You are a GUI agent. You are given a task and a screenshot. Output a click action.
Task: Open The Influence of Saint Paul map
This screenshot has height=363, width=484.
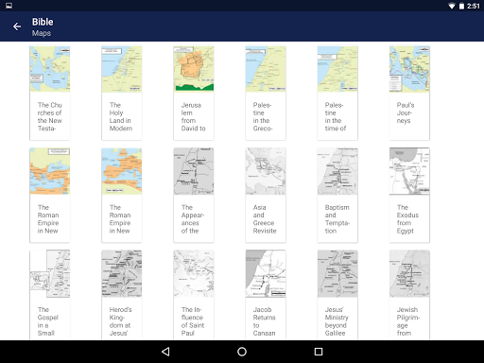click(194, 295)
